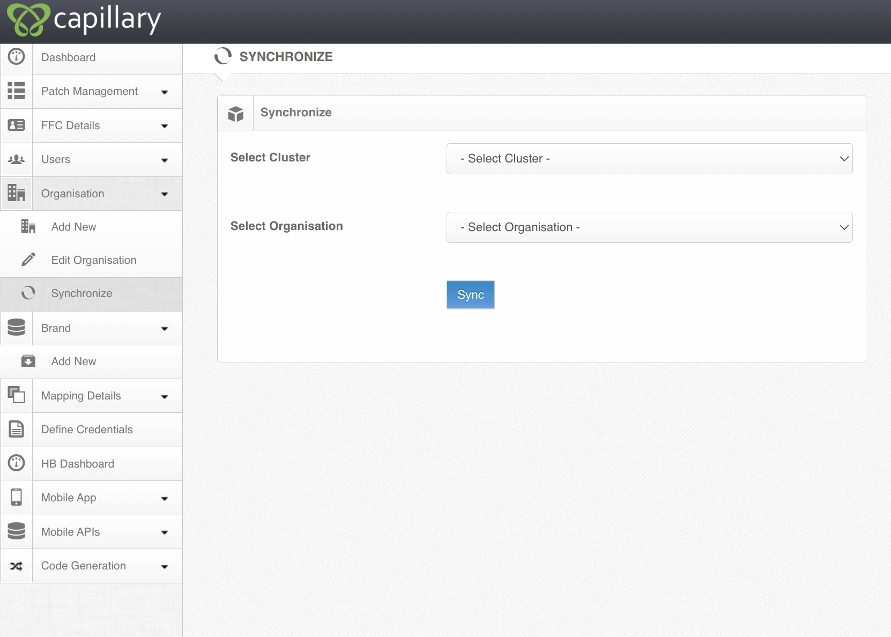Open Mapping Details menu item

[91, 396]
